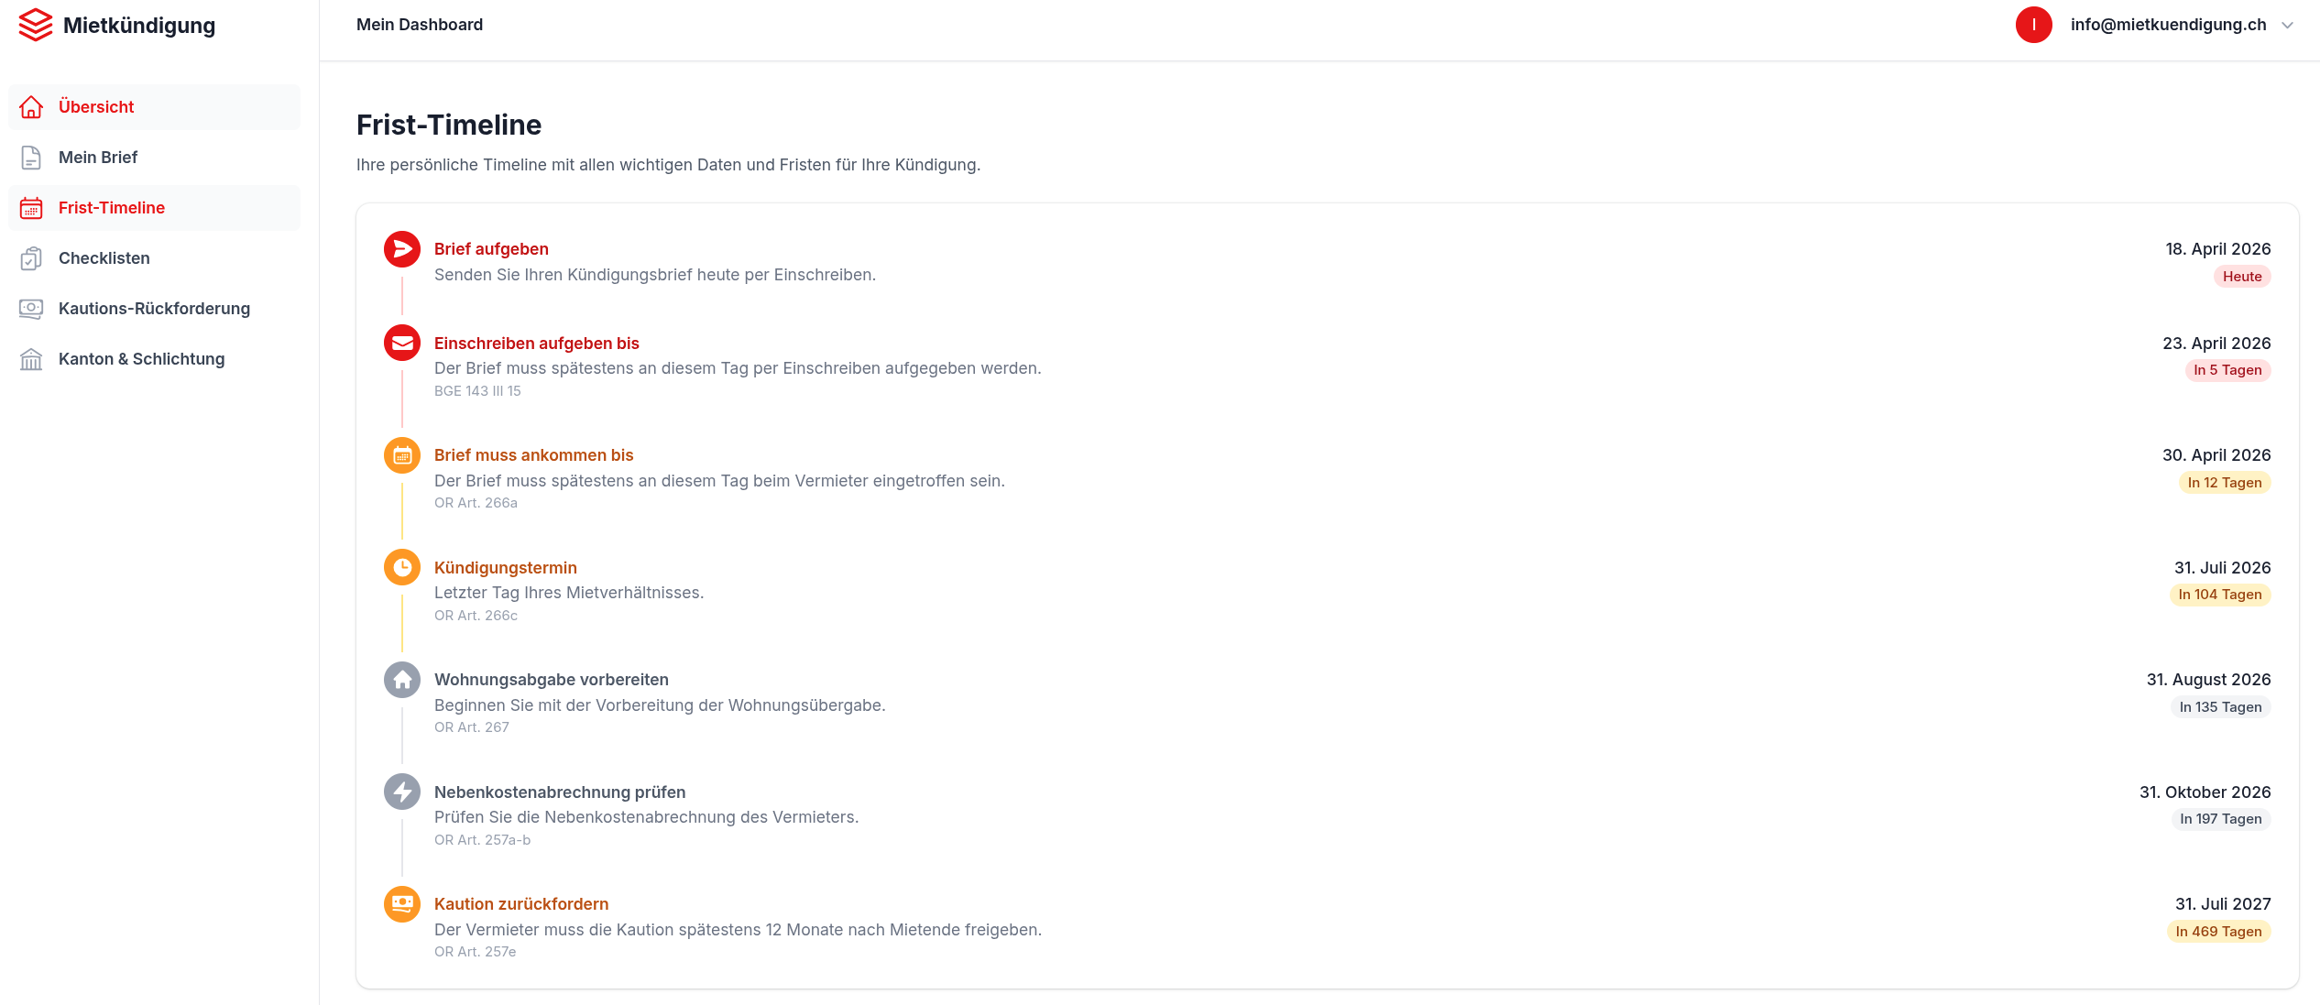Click the orange clock Kündigungstermin icon
Viewport: 2320px width, 1005px height.
401,568
